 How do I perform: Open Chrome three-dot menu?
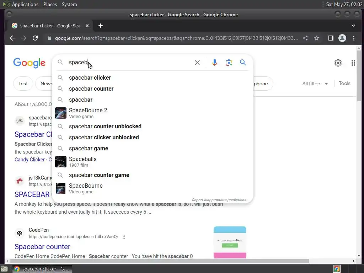click(x=354, y=38)
